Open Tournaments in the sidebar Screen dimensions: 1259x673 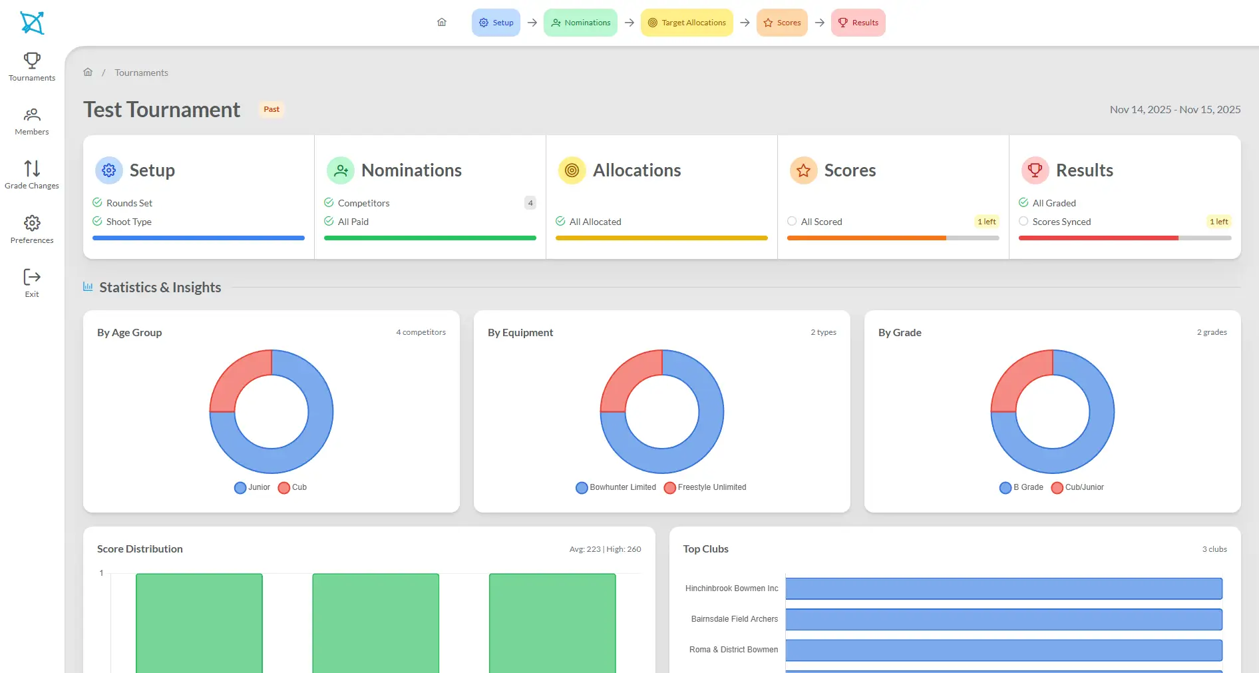coord(32,67)
